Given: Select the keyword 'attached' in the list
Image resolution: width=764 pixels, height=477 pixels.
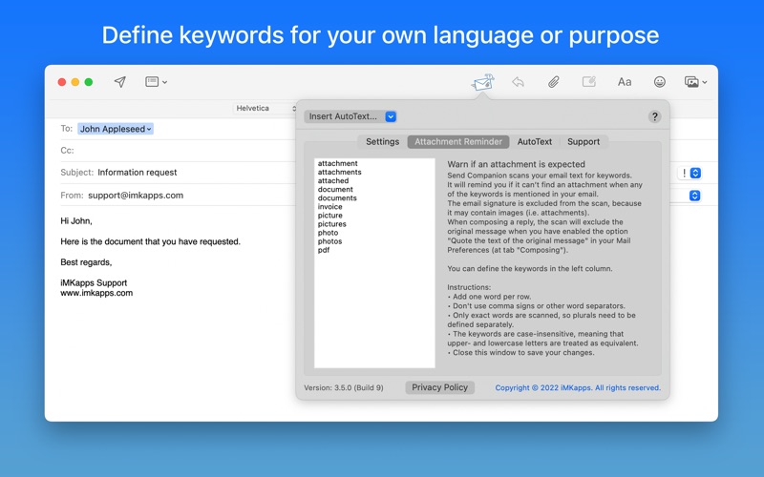Looking at the screenshot, I should pyautogui.click(x=333, y=180).
